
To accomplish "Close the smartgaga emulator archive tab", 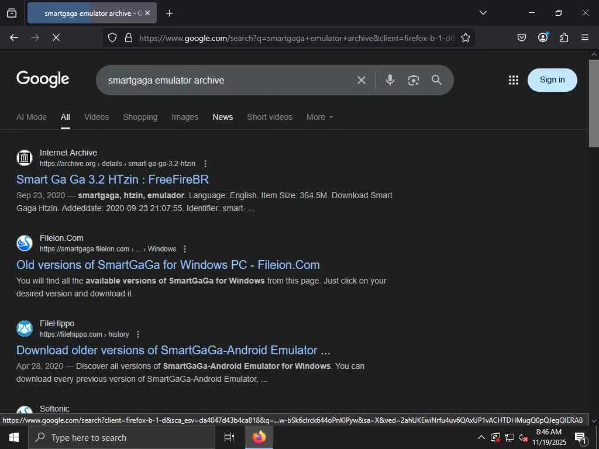I will (147, 13).
